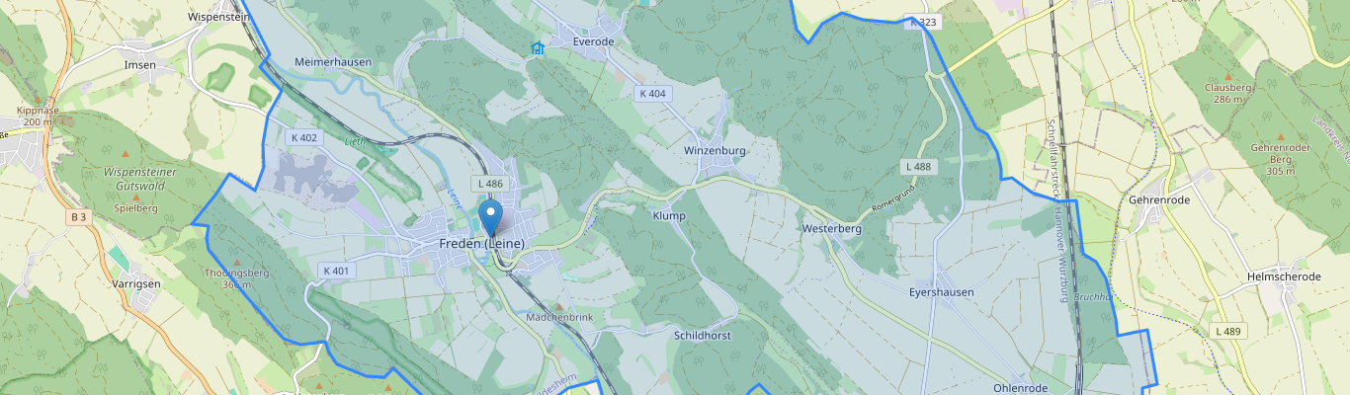Click the Freden (Leine) town label
Image resolution: width=1350 pixels, height=395 pixels.
click(x=481, y=244)
